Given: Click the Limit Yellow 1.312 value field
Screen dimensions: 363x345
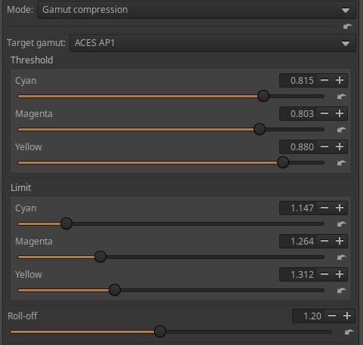Looking at the screenshot, I should [298, 274].
